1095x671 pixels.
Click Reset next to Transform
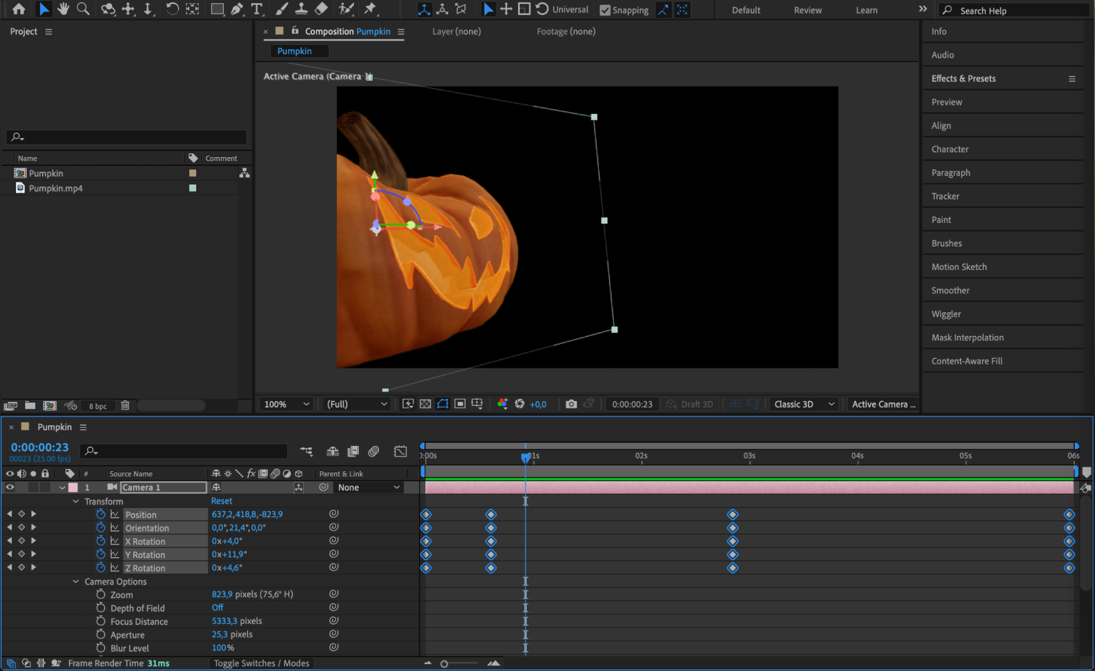221,501
